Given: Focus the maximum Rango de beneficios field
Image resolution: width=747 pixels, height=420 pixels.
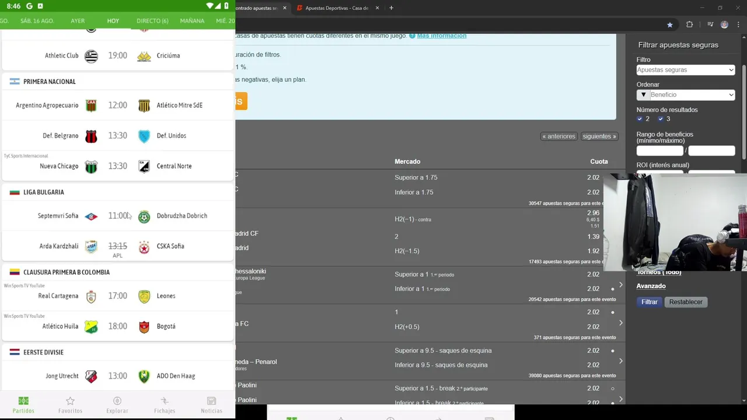Looking at the screenshot, I should pyautogui.click(x=711, y=151).
